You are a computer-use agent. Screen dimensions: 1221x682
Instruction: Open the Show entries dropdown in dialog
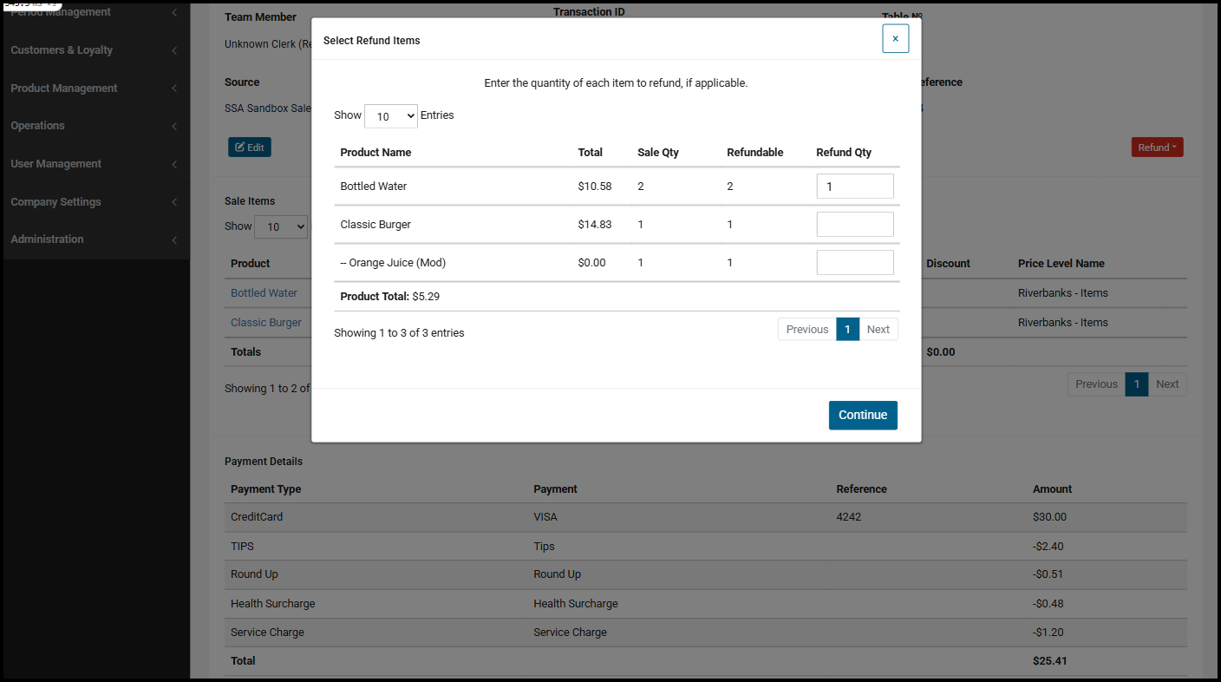pyautogui.click(x=390, y=115)
